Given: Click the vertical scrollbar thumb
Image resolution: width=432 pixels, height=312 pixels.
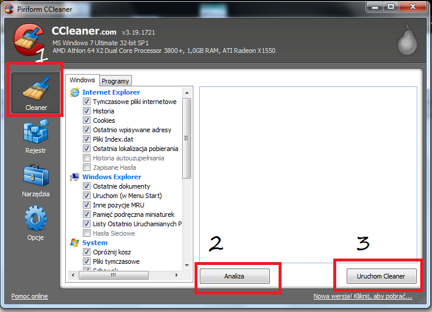Looking at the screenshot, I should click(187, 138).
